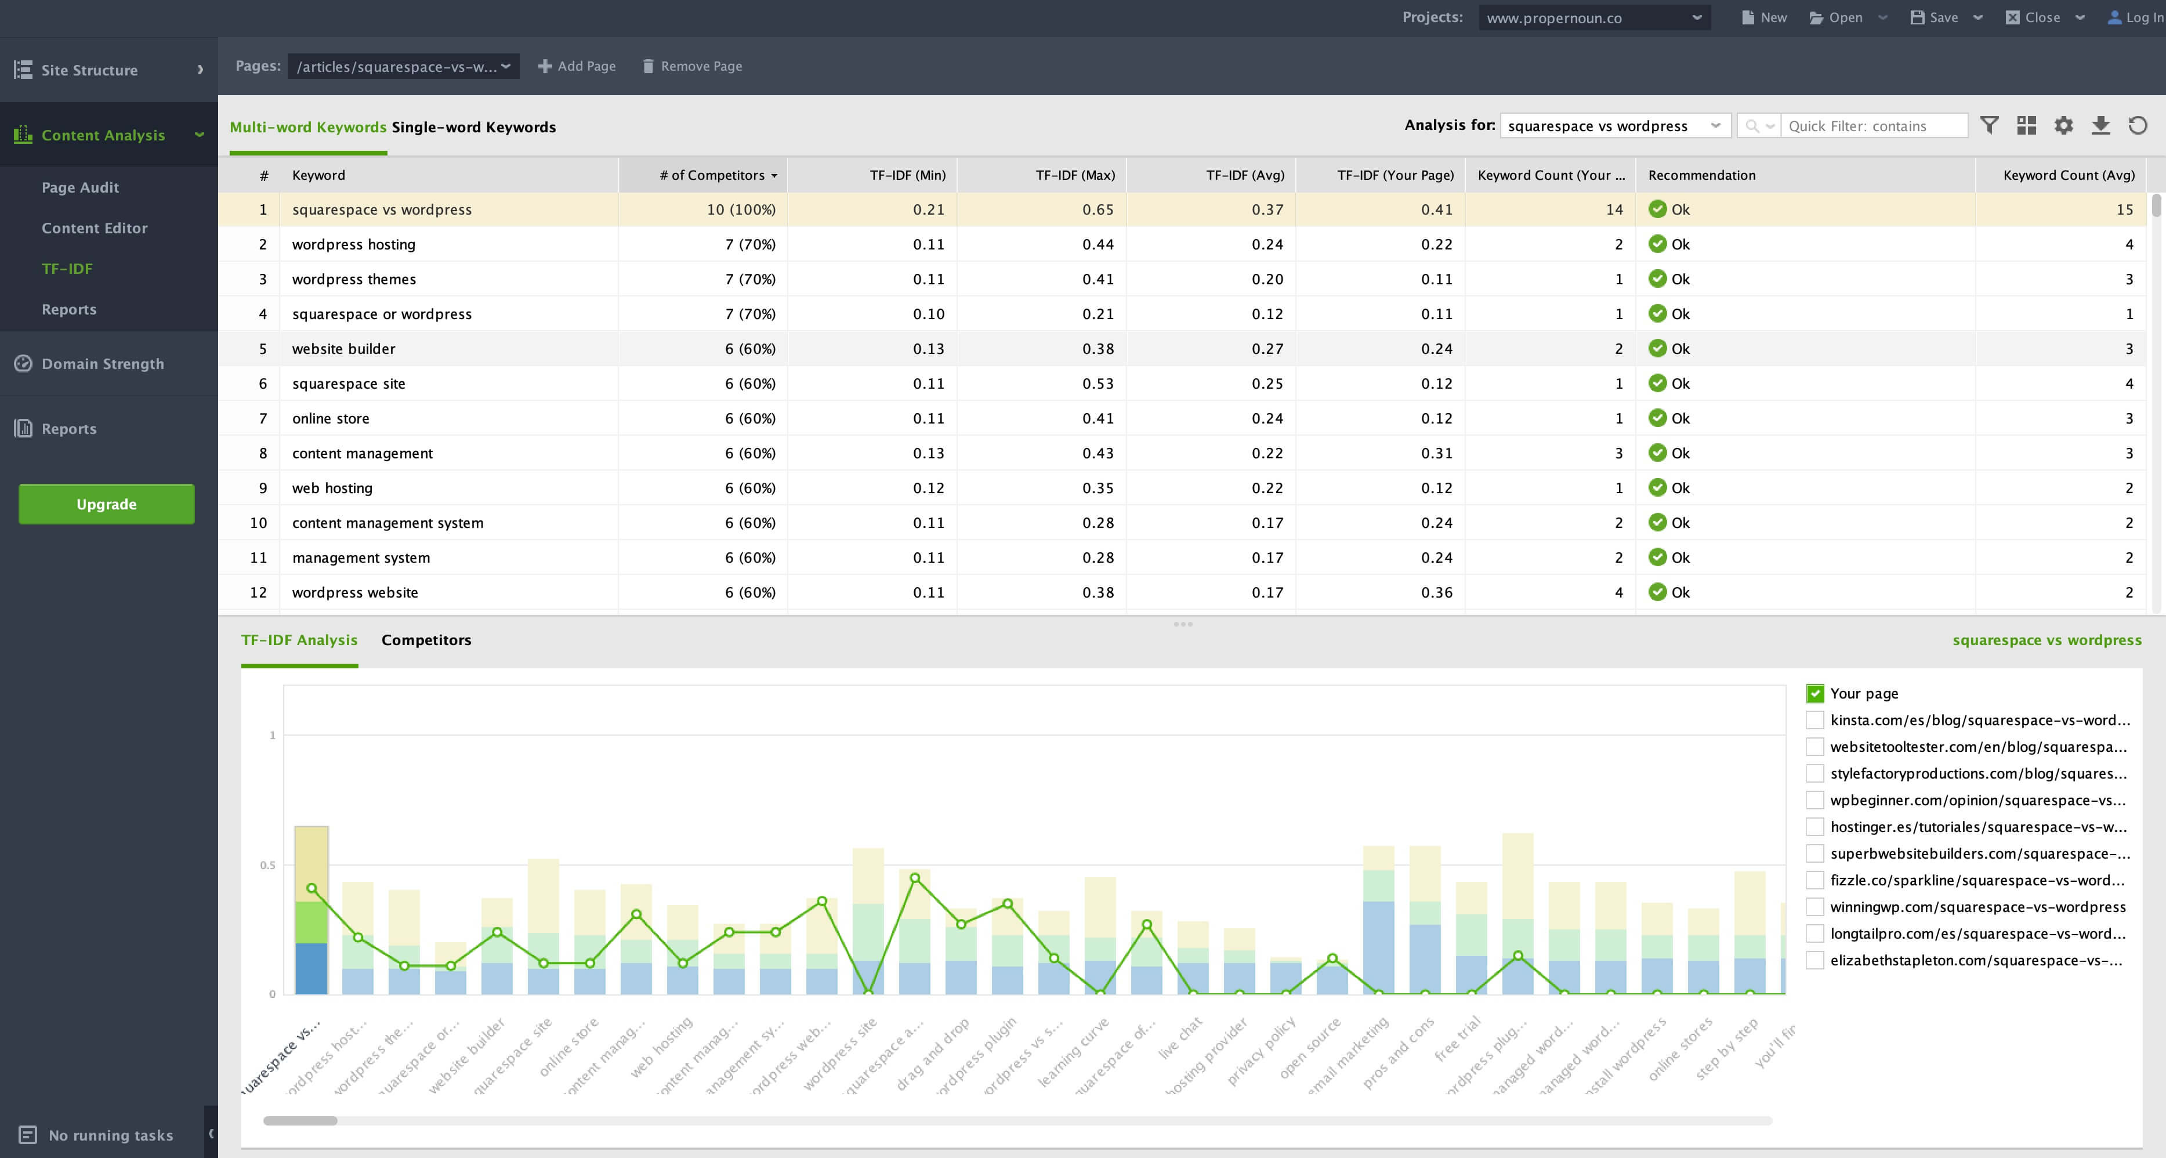Enable the websitetooltester.com competitor checkbox
Viewport: 2166px width, 1158px height.
click(1816, 747)
